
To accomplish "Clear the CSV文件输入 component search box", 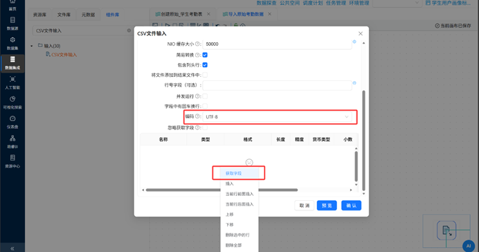I will click(129, 30).
